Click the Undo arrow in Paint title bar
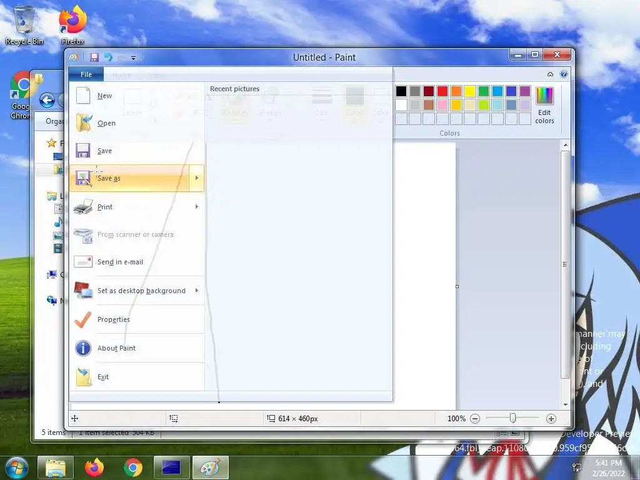640x480 pixels. point(108,57)
